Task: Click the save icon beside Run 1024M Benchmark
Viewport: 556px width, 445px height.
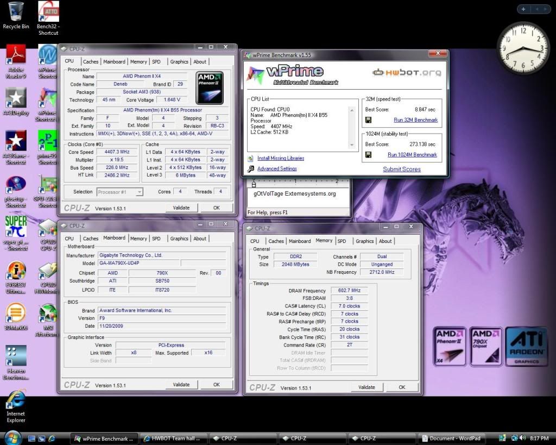Action: pyautogui.click(x=368, y=155)
